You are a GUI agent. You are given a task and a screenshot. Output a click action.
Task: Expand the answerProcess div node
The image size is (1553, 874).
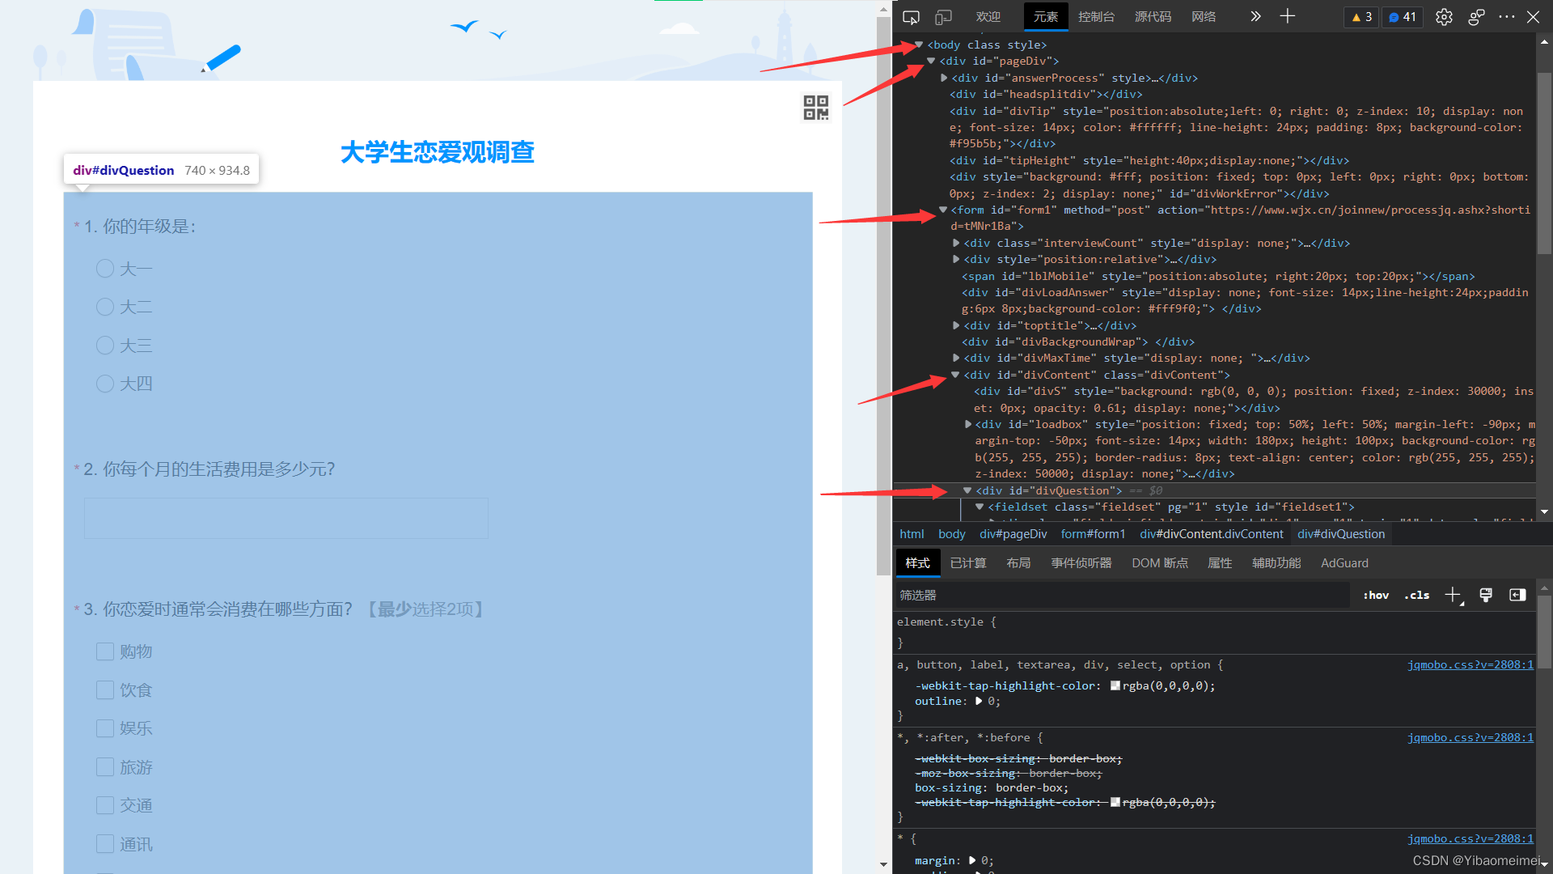(x=944, y=78)
